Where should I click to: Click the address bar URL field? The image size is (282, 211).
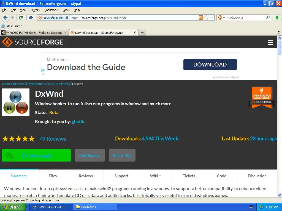pos(134,18)
